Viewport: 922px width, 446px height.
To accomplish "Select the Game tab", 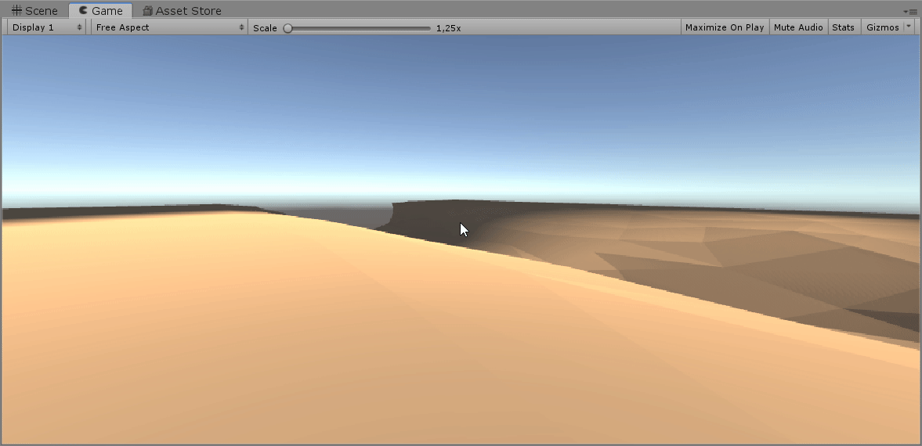I will pos(100,11).
